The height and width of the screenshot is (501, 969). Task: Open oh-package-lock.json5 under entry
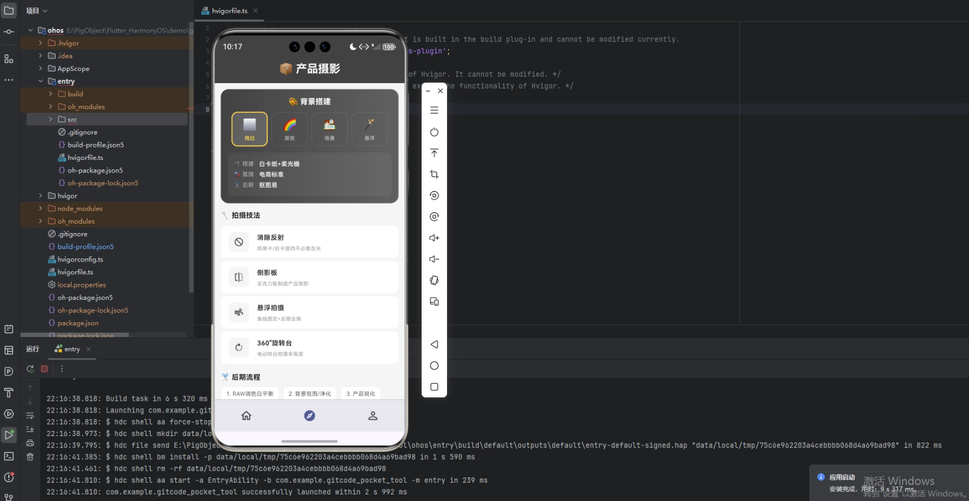click(103, 183)
